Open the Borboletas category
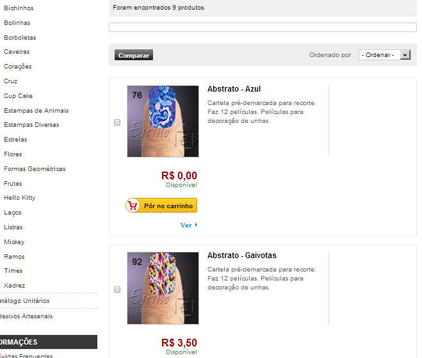The width and height of the screenshot is (422, 358). coord(20,38)
